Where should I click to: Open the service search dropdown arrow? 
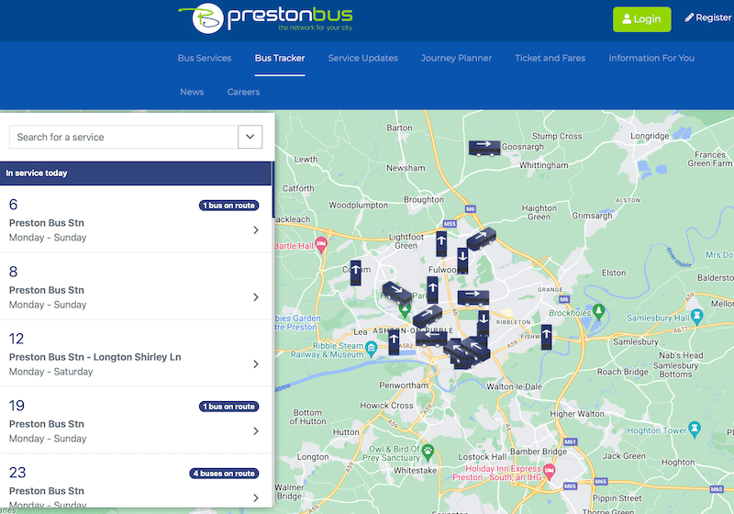point(250,137)
